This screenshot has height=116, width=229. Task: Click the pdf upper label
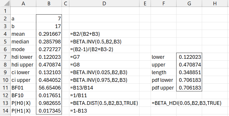(x=163, y=88)
